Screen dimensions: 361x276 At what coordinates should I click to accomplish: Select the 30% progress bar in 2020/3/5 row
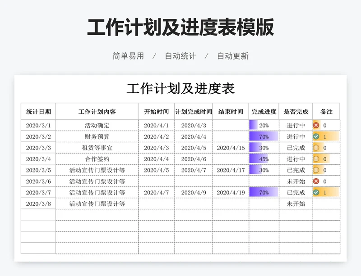click(255, 170)
